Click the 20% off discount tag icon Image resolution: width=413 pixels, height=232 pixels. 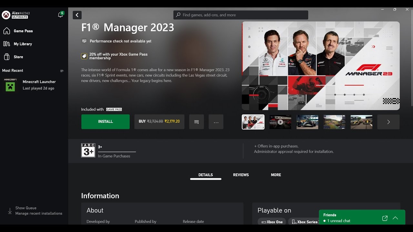click(x=84, y=56)
